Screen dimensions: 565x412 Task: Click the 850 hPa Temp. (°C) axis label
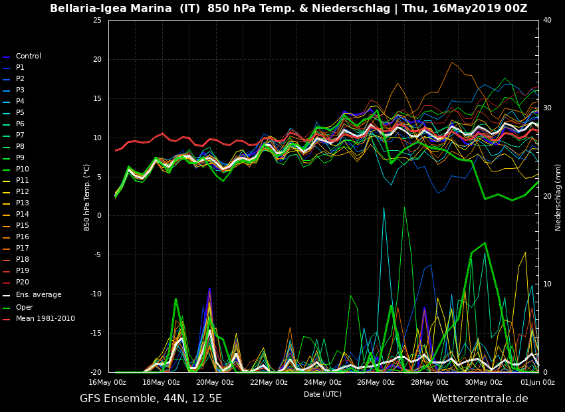(x=87, y=198)
